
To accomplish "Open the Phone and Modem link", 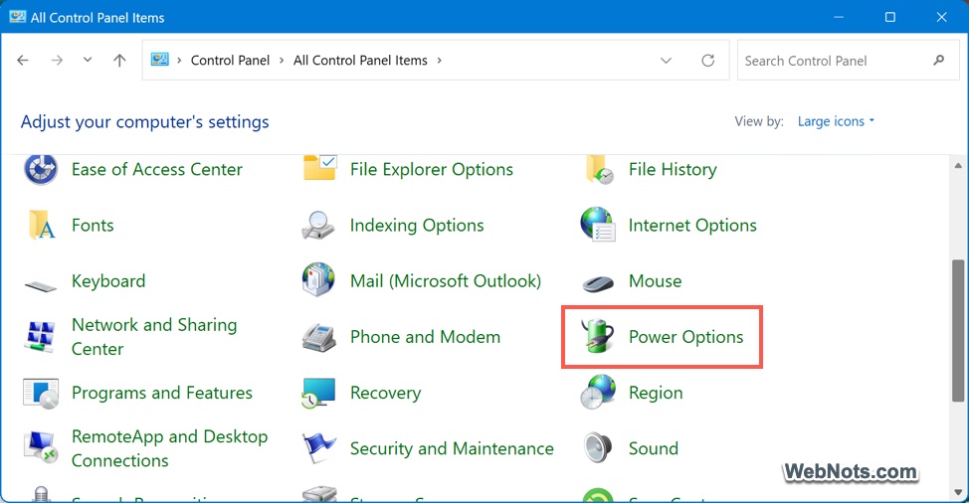I will click(425, 336).
